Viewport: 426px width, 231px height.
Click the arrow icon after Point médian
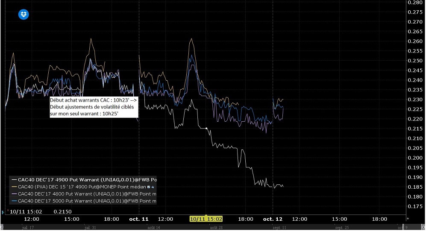[x=153, y=187]
